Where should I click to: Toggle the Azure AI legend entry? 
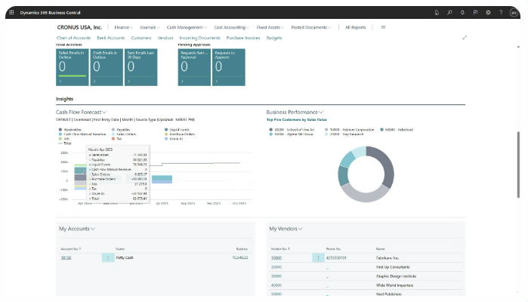pyautogui.click(x=174, y=139)
